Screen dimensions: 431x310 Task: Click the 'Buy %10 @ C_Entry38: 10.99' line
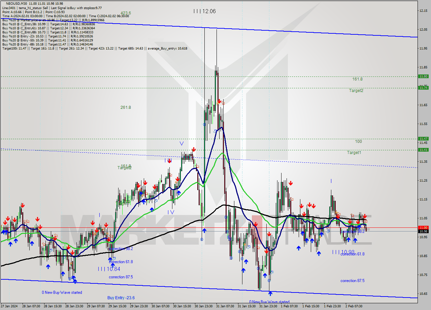[x=48, y=24]
